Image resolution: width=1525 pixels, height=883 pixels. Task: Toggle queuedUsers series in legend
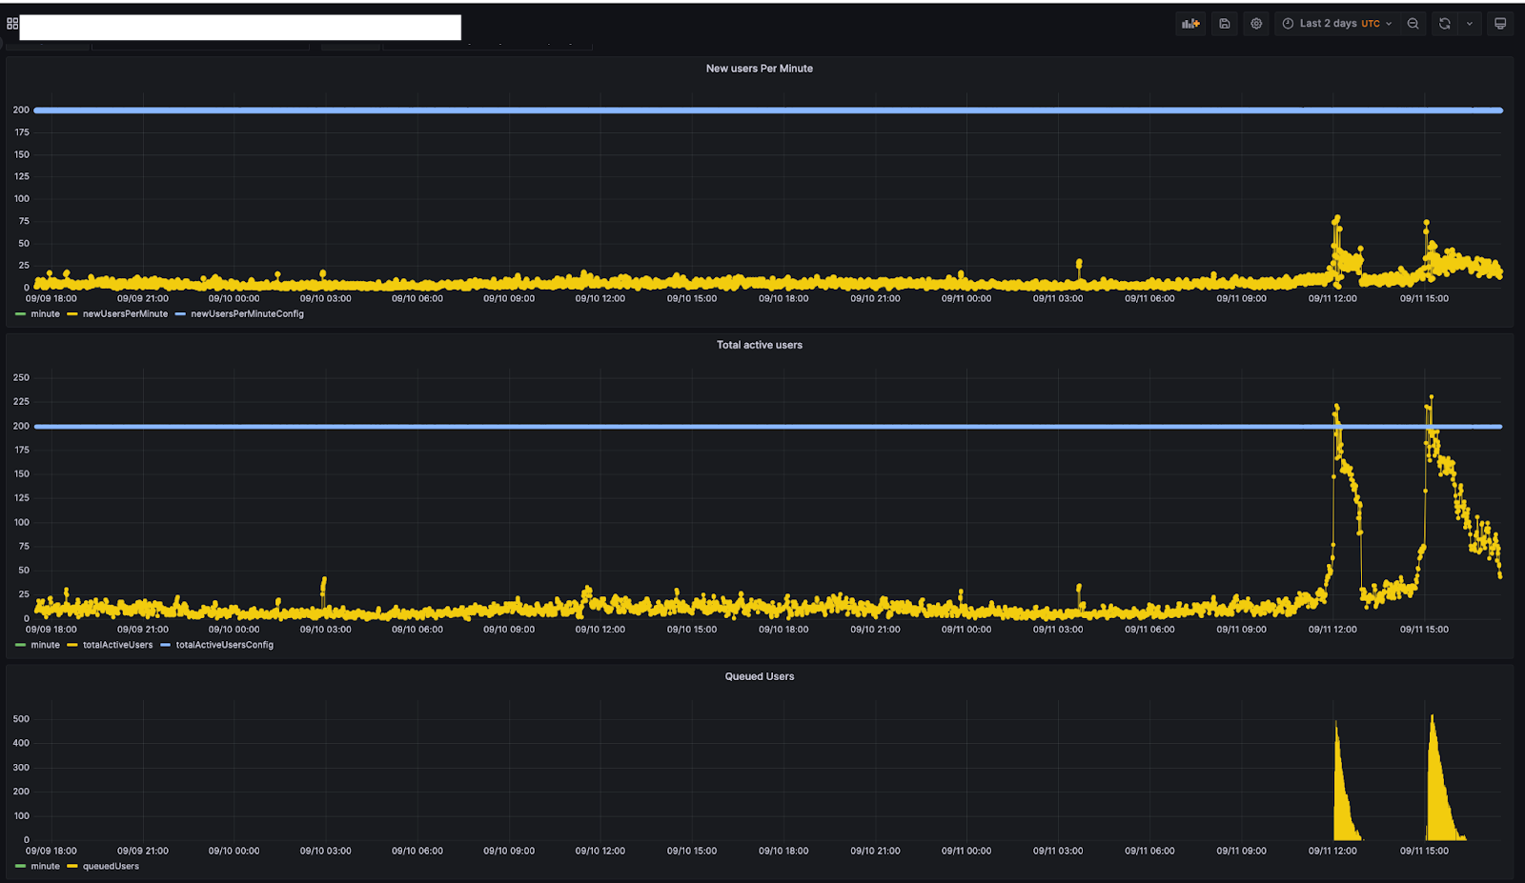click(111, 866)
